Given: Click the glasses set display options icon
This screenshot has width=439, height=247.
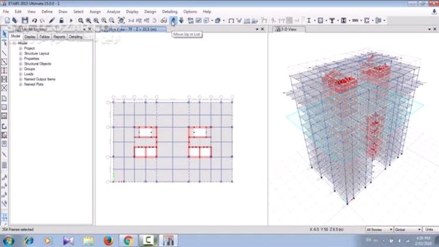Looking at the screenshot, I should (x=164, y=20).
